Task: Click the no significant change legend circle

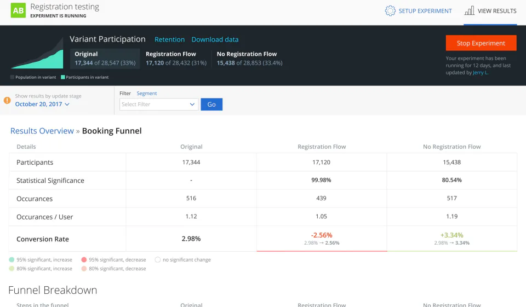Action: [x=158, y=260]
